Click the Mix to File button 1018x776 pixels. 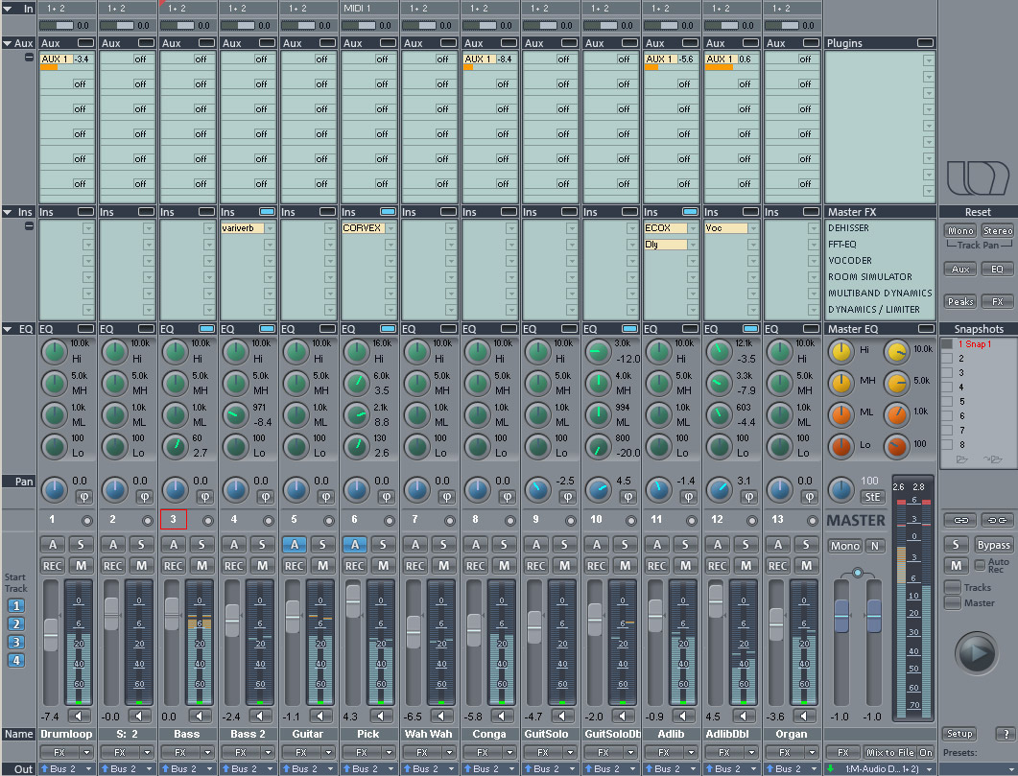[890, 753]
